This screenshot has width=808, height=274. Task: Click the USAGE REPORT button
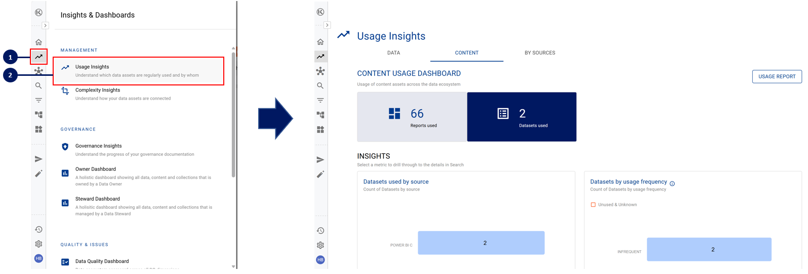[777, 76]
